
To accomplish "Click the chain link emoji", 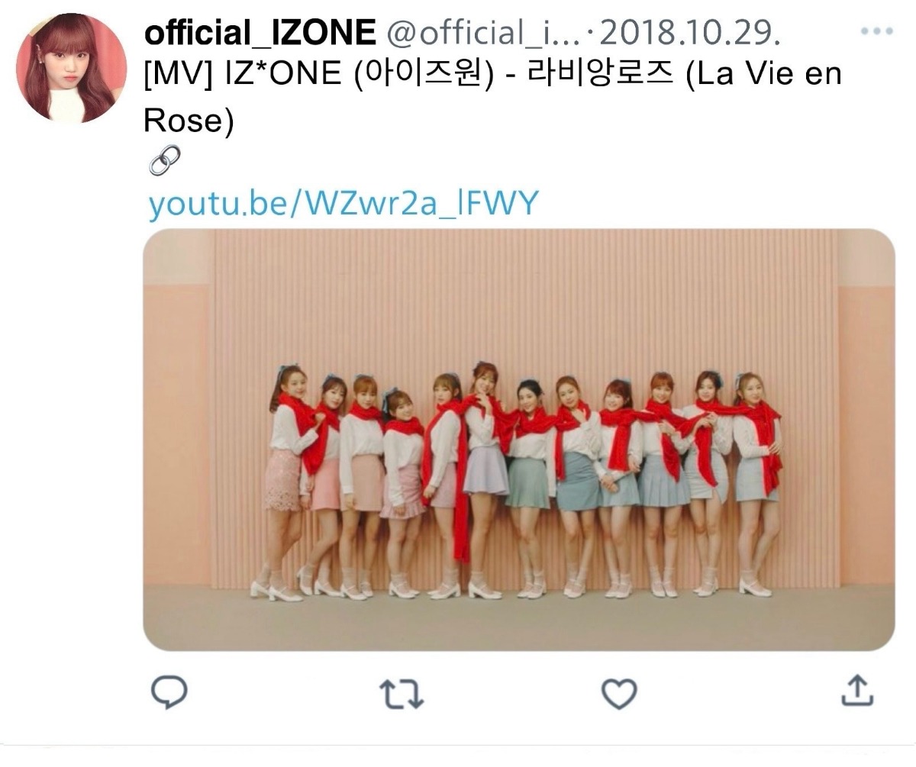I will (x=164, y=160).
